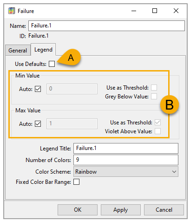Screen dimensions: 190x221
Task: Uncheck Auto under Max Value
Action: pos(38,124)
